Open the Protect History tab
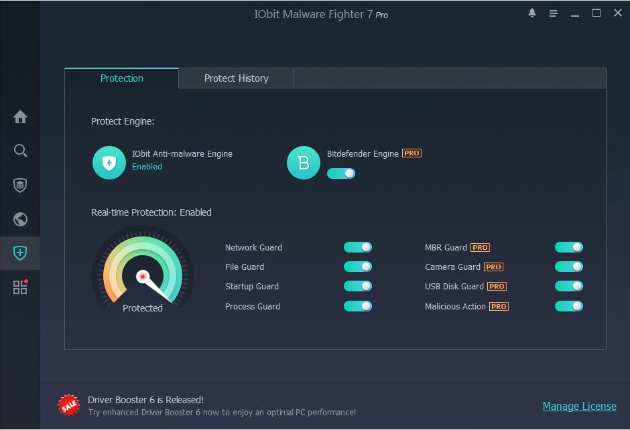Image resolution: width=630 pixels, height=430 pixels. pos(236,78)
